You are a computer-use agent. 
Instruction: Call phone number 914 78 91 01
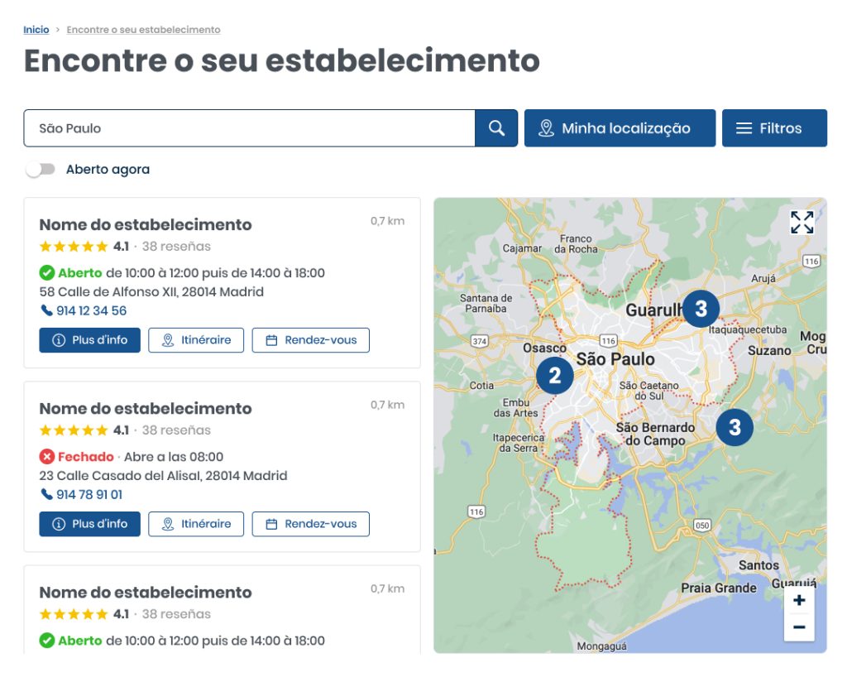82,494
